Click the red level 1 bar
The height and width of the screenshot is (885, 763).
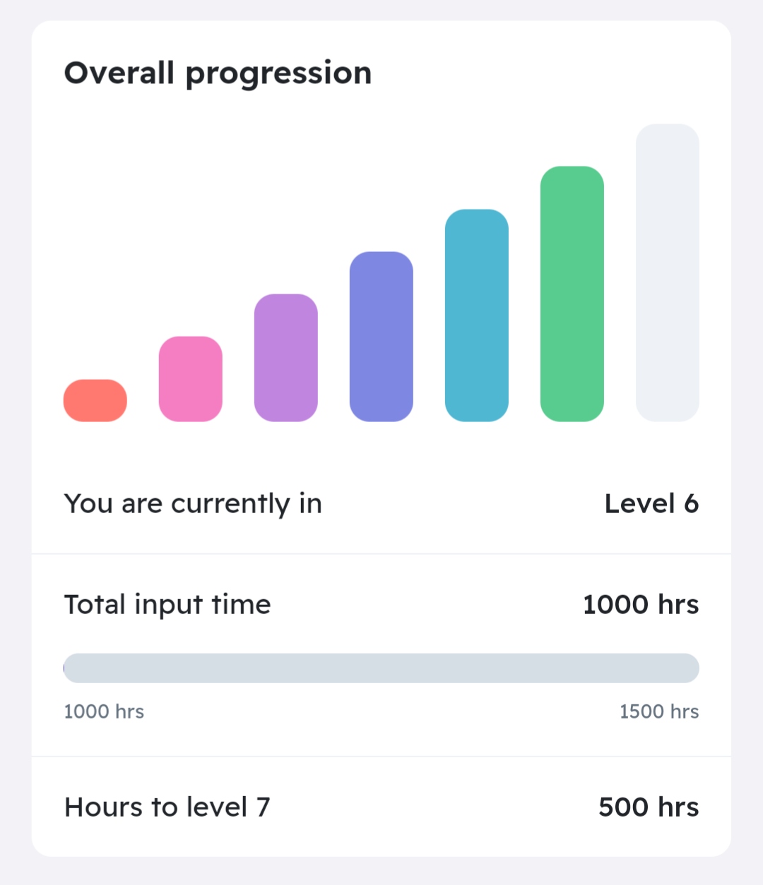95,400
